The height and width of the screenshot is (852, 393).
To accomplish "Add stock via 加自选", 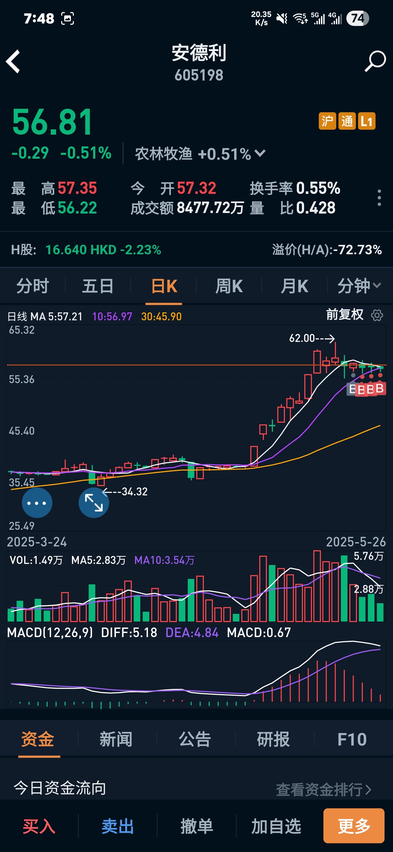I will (x=276, y=826).
